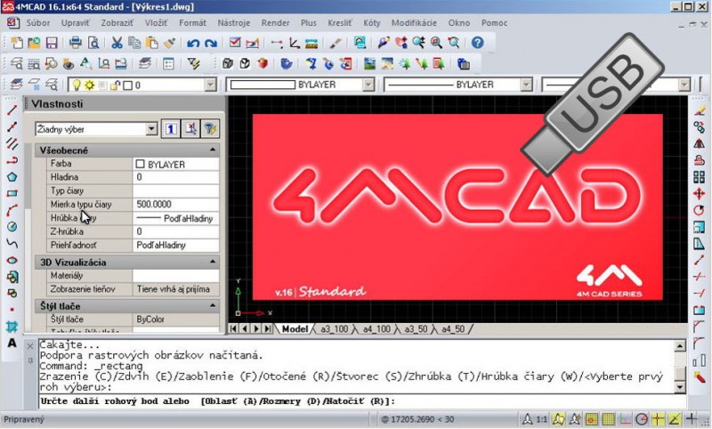Select the Arc tool in the left toolbar

12,210
